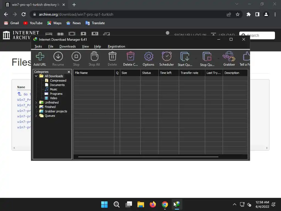Open File Explorer from taskbar
Image resolution: width=281 pixels, height=211 pixels.
click(x=141, y=204)
